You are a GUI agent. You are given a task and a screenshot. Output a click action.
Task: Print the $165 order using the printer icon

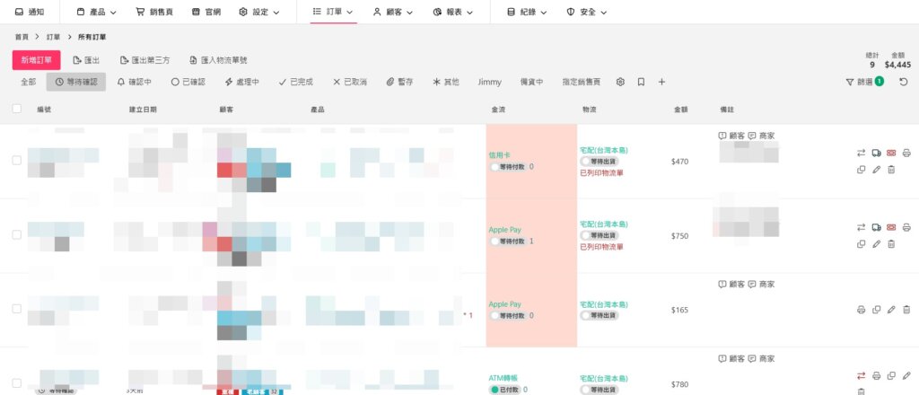tap(861, 310)
